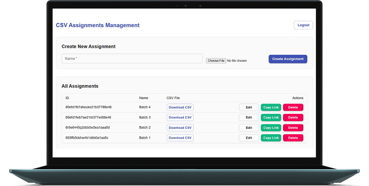Screen dimensions: 369x186
Task: Click the Create New Assignment heading
Action: coord(88,46)
